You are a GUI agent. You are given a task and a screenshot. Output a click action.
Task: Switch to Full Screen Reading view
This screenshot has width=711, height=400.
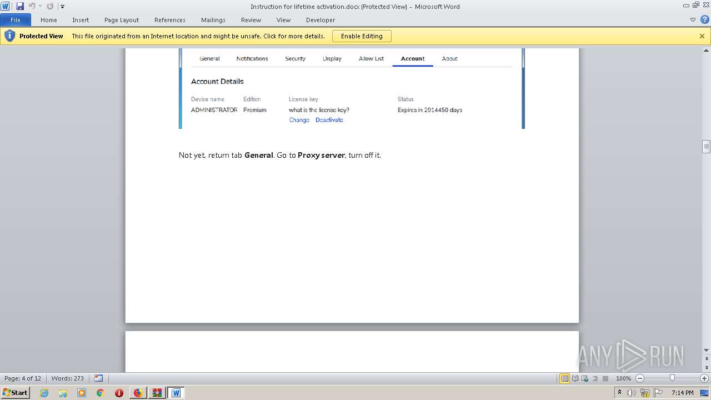[575, 378]
